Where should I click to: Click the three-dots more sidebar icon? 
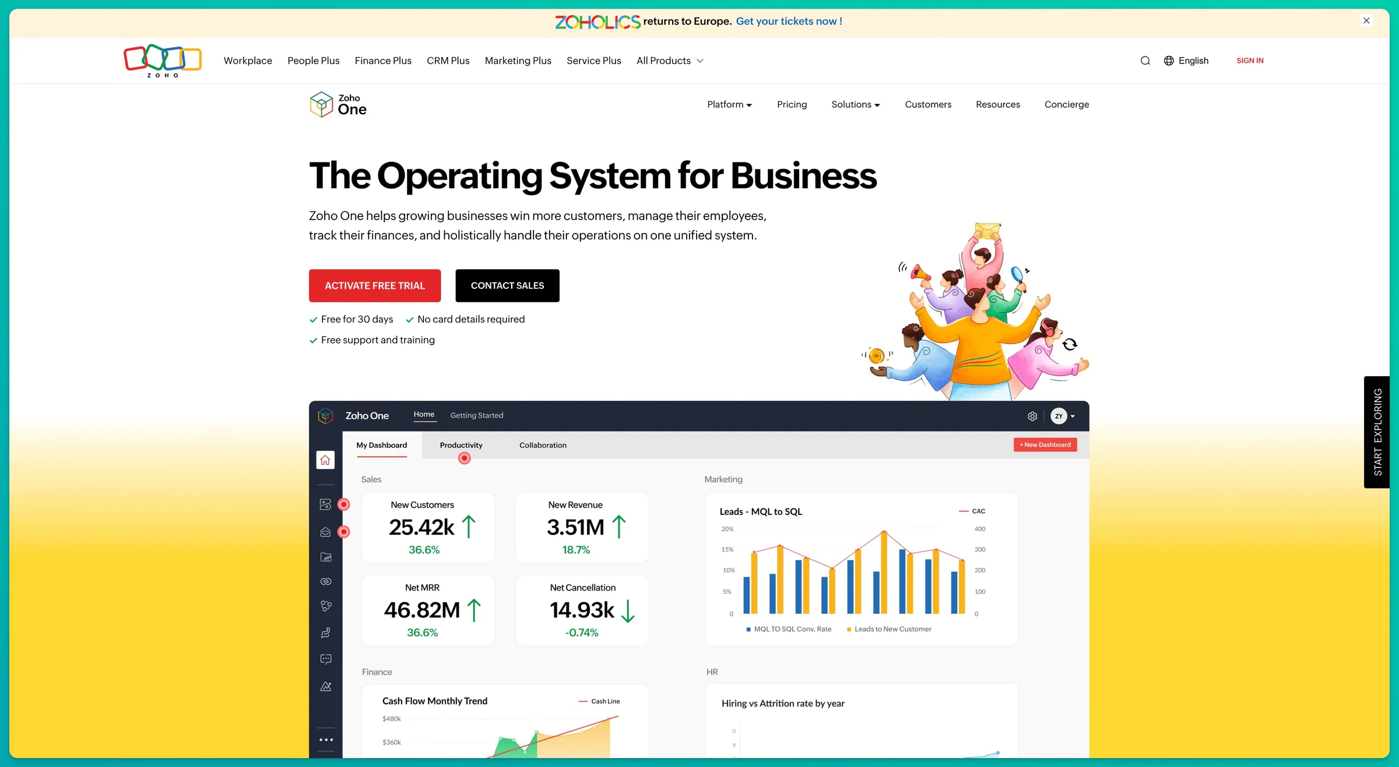point(326,740)
